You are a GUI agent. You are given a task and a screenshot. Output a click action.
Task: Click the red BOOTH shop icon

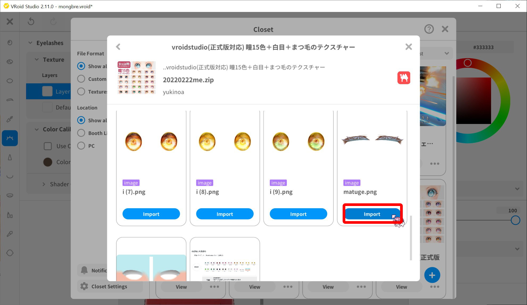pos(404,78)
